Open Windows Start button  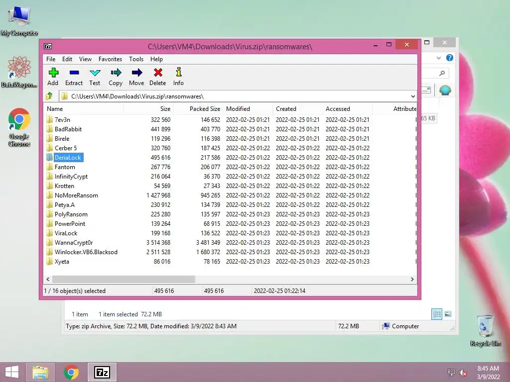pyautogui.click(x=12, y=372)
